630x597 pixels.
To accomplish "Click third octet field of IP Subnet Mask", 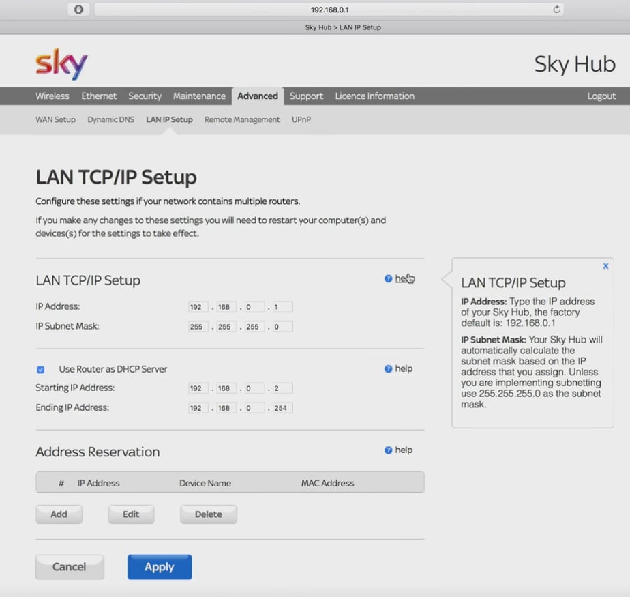I will [255, 326].
